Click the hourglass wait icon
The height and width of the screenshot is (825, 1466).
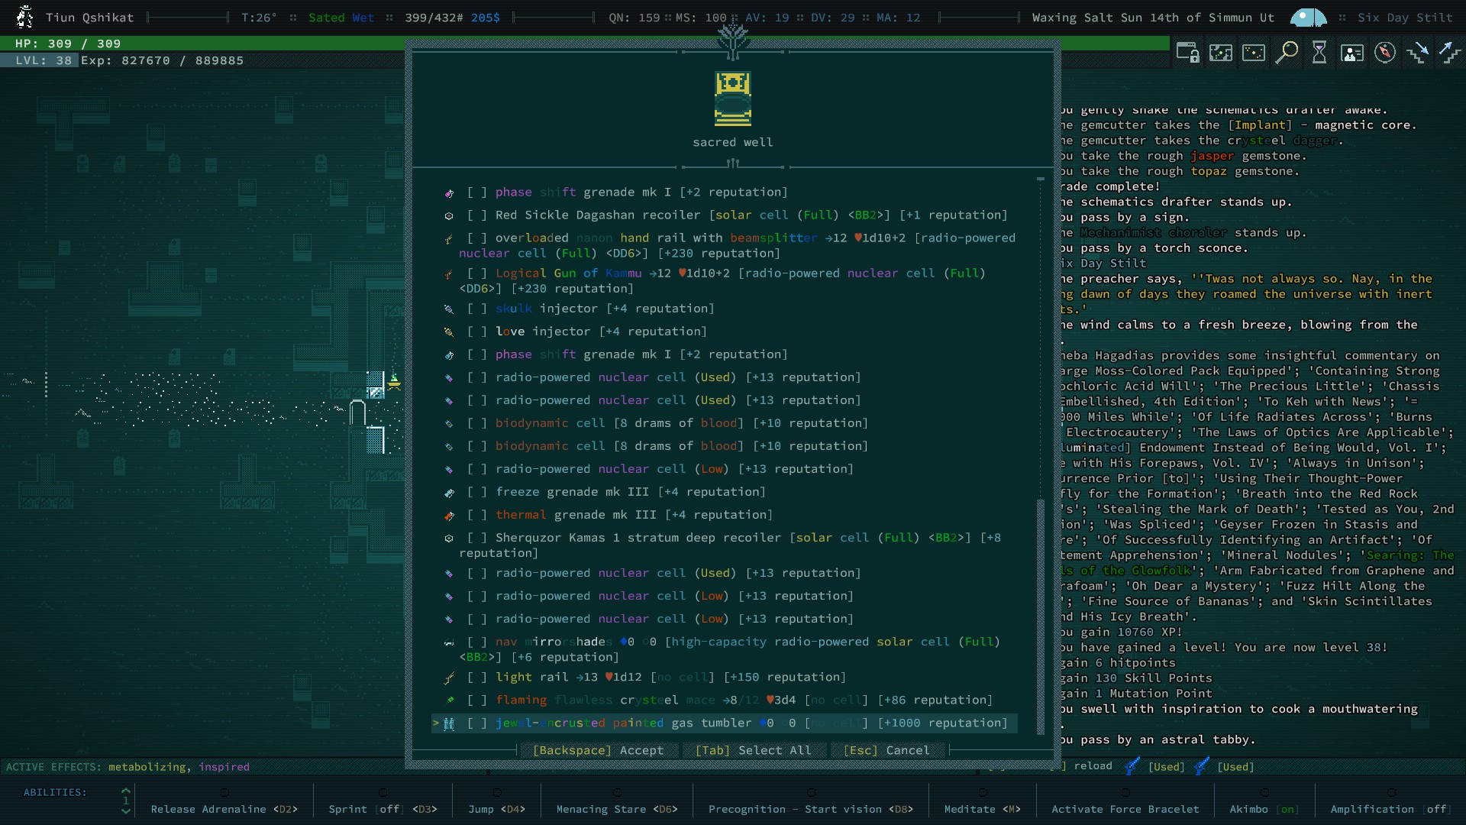[1319, 53]
